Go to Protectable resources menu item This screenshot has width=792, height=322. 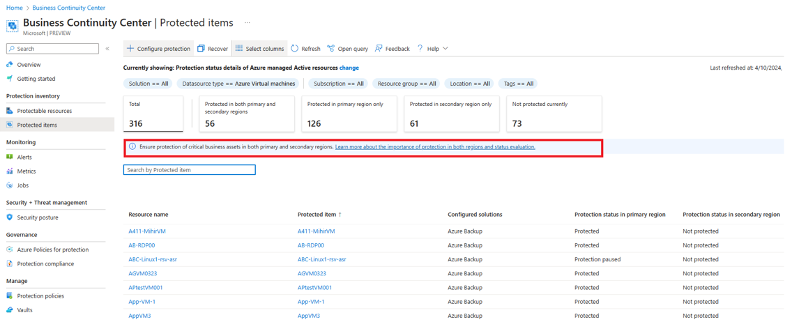coord(45,111)
